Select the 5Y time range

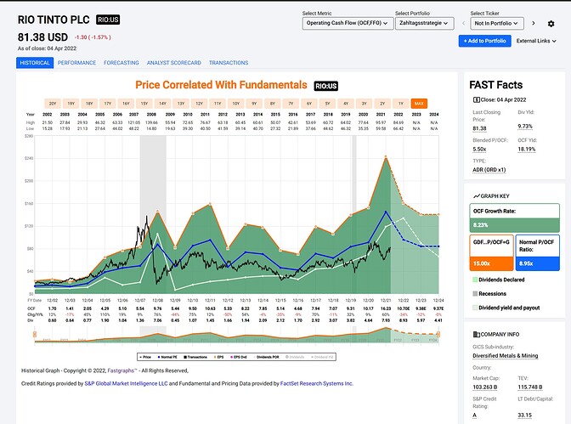327,104
